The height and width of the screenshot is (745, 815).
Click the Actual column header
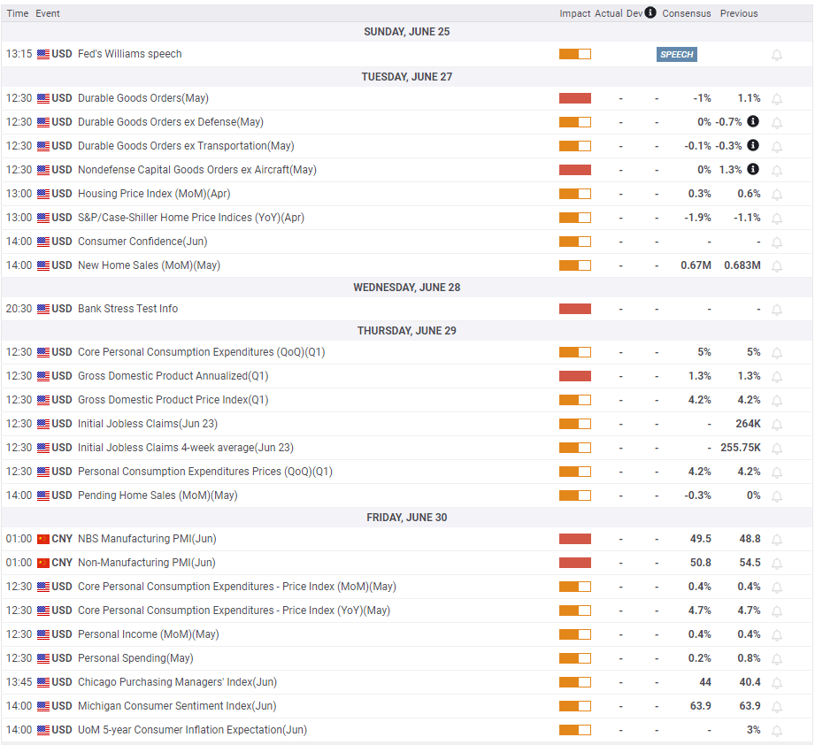pyautogui.click(x=608, y=13)
